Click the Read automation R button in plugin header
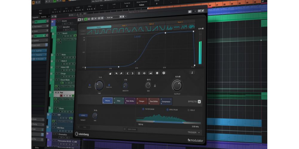The image size is (299, 149). click(x=86, y=19)
